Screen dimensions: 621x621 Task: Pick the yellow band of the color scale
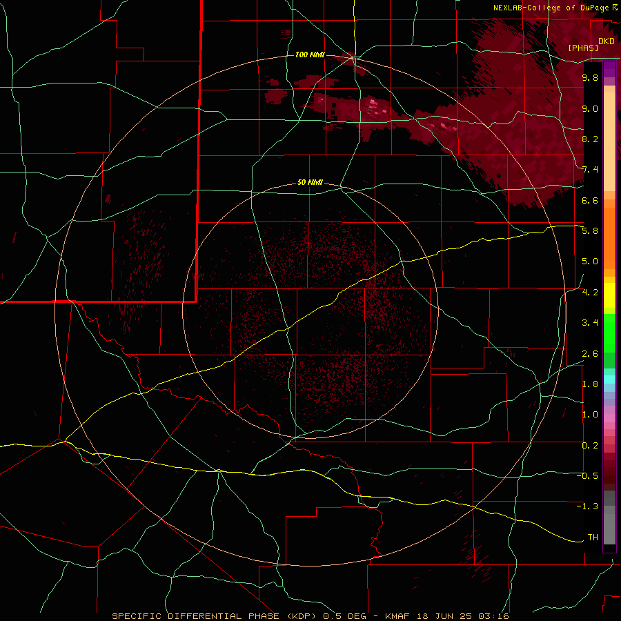(x=609, y=295)
